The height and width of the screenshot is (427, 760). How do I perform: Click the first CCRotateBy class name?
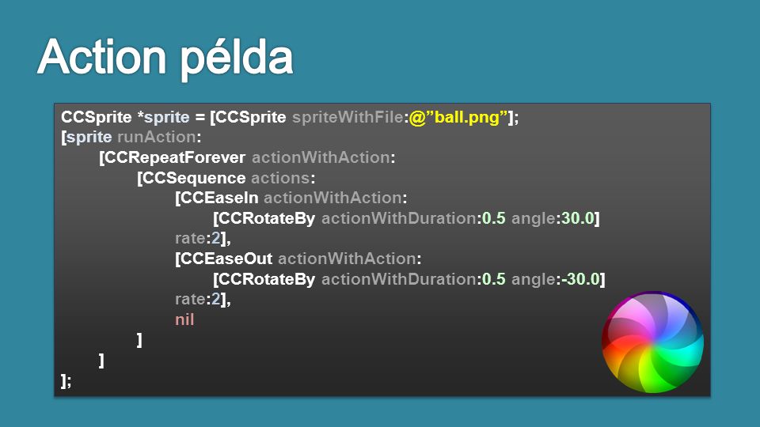point(267,218)
